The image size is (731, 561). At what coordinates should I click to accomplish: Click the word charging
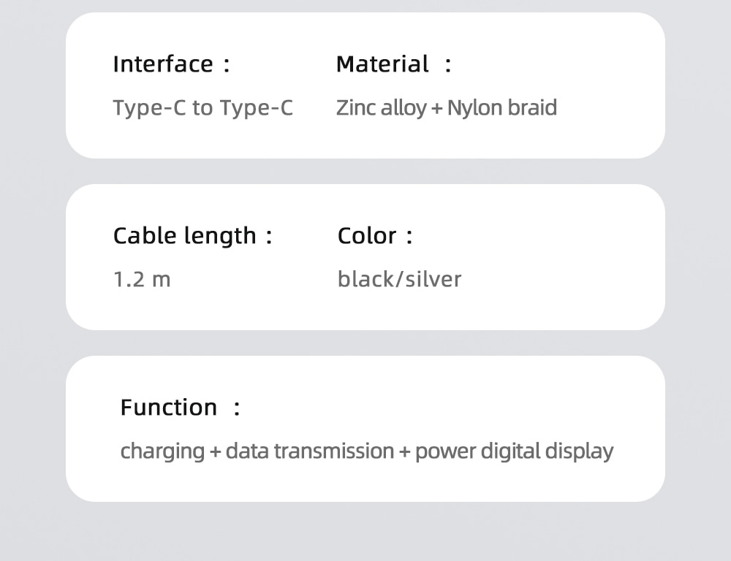[x=162, y=451]
